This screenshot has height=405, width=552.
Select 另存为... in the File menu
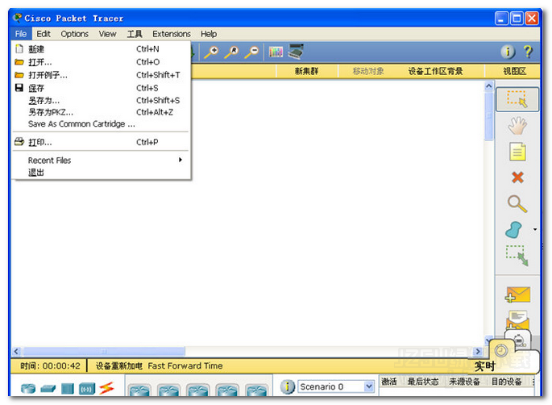point(102,101)
